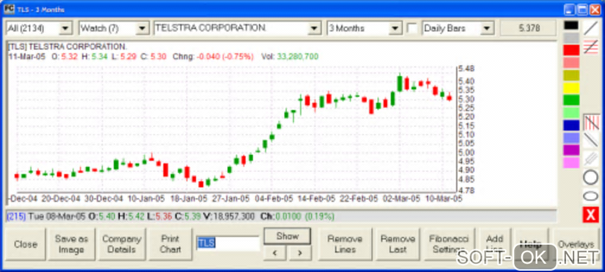Click the 02-Mar-05 date axis label
Image resolution: width=605 pixels, height=272 pixels.
(x=401, y=199)
